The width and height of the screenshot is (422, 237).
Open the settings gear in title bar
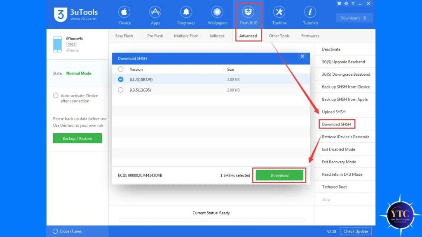coord(346,3)
